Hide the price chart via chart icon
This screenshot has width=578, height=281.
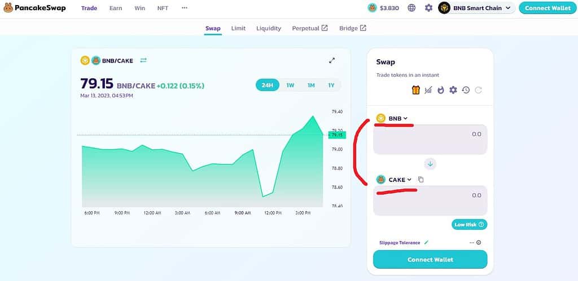[428, 90]
